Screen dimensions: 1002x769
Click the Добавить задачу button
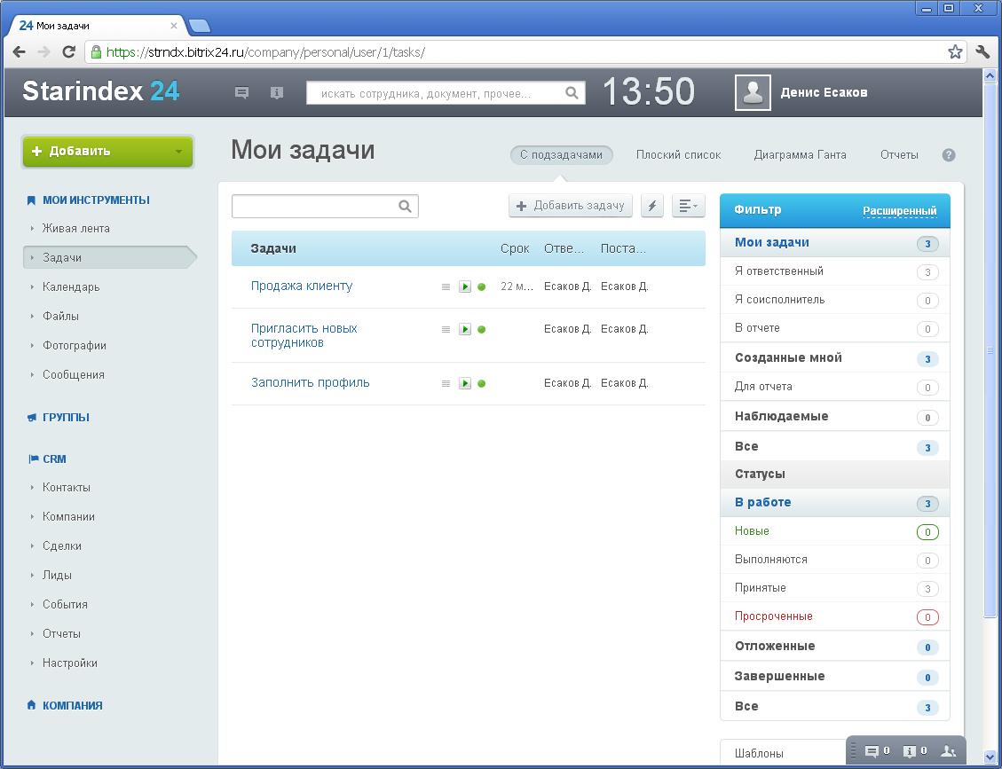570,206
